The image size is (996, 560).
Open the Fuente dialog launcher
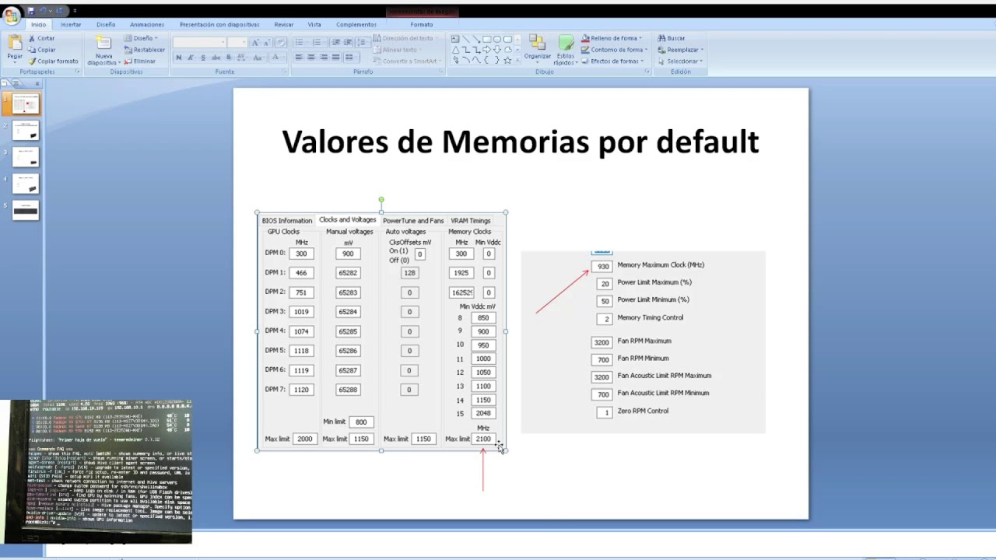coord(285,72)
